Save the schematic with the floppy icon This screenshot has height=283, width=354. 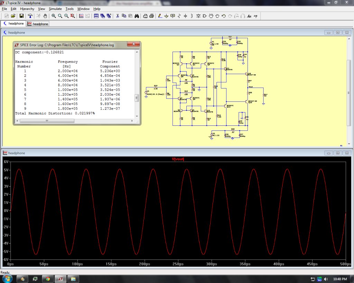pyautogui.click(x=21, y=16)
